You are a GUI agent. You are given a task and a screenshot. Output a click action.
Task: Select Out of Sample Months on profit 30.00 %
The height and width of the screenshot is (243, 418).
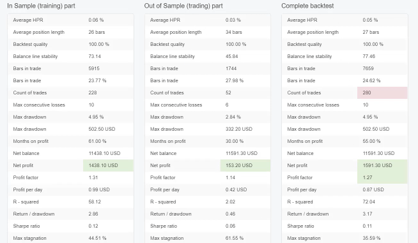coord(235,141)
